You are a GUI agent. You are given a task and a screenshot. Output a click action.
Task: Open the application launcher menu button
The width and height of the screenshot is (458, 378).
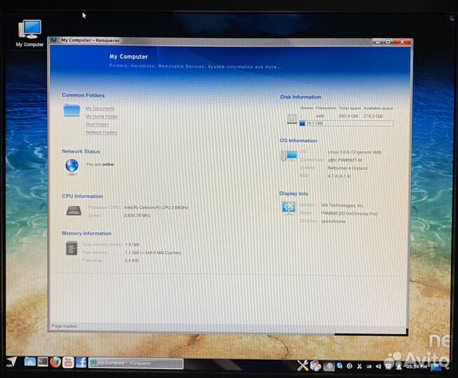coord(11,363)
